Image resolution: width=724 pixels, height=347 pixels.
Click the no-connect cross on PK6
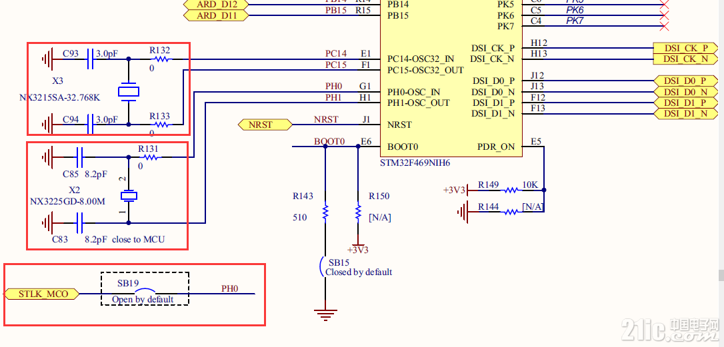point(665,15)
